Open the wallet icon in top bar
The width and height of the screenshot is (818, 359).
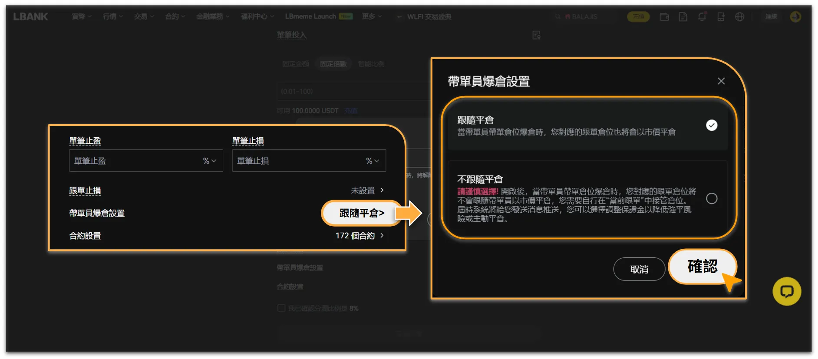[x=664, y=17]
